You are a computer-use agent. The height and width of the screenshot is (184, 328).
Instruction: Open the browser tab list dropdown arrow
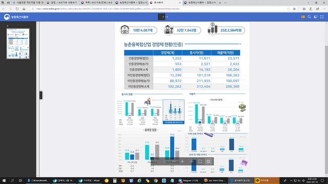[225, 3]
